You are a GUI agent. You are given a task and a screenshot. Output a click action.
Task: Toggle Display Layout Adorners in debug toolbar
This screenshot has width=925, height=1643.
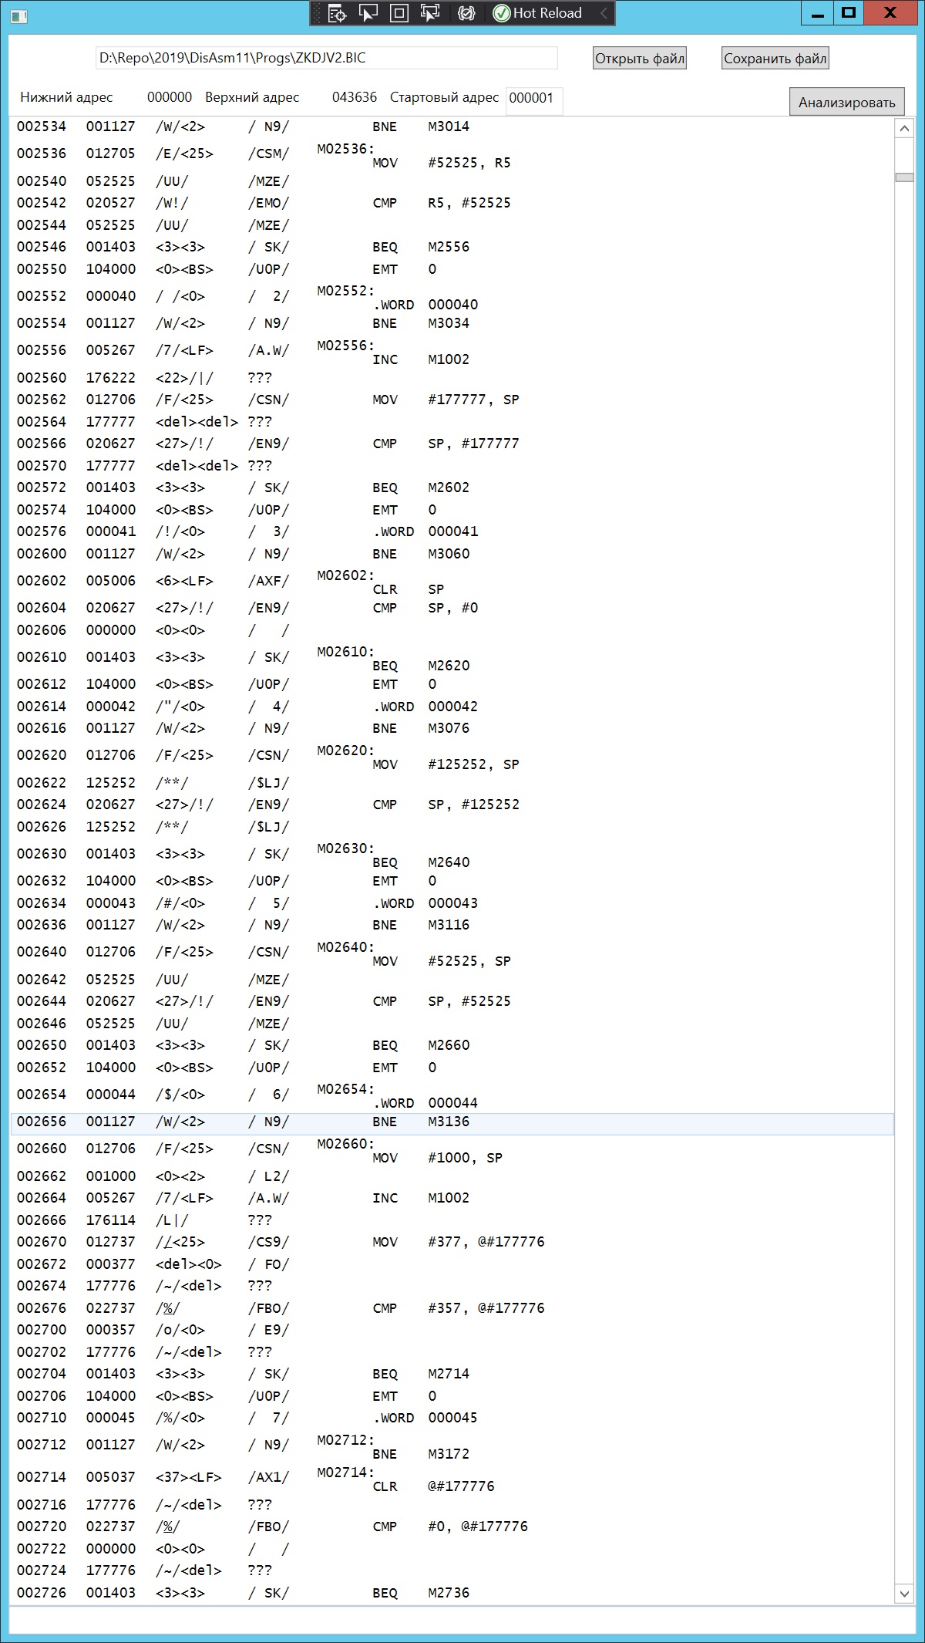[x=399, y=13]
